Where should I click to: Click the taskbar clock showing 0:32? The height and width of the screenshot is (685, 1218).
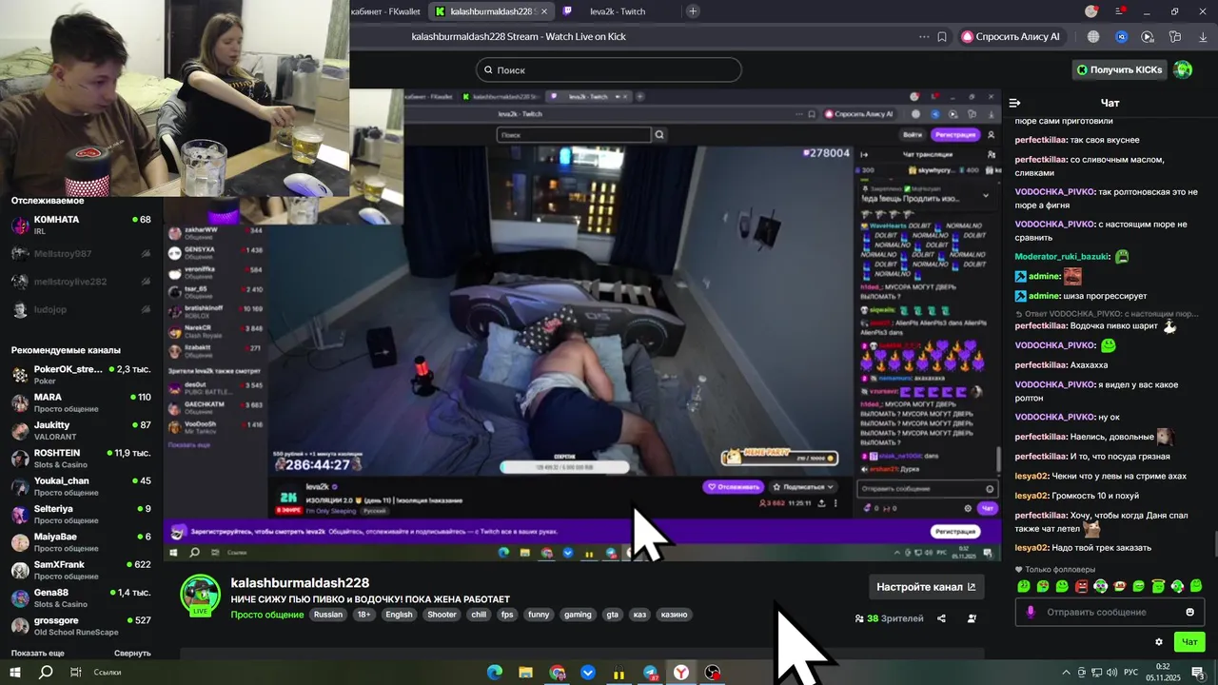[x=1163, y=672]
